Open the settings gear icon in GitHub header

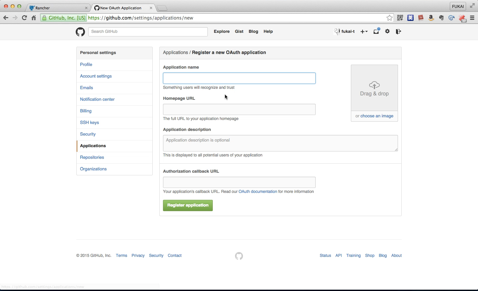pos(387,31)
